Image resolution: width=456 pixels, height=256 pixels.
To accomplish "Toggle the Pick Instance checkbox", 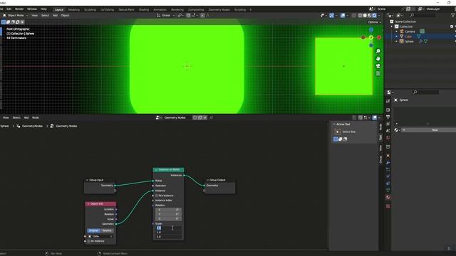I will (157, 196).
